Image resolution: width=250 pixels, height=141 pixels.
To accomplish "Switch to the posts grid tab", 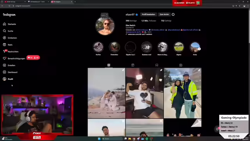I will click(x=109, y=65).
